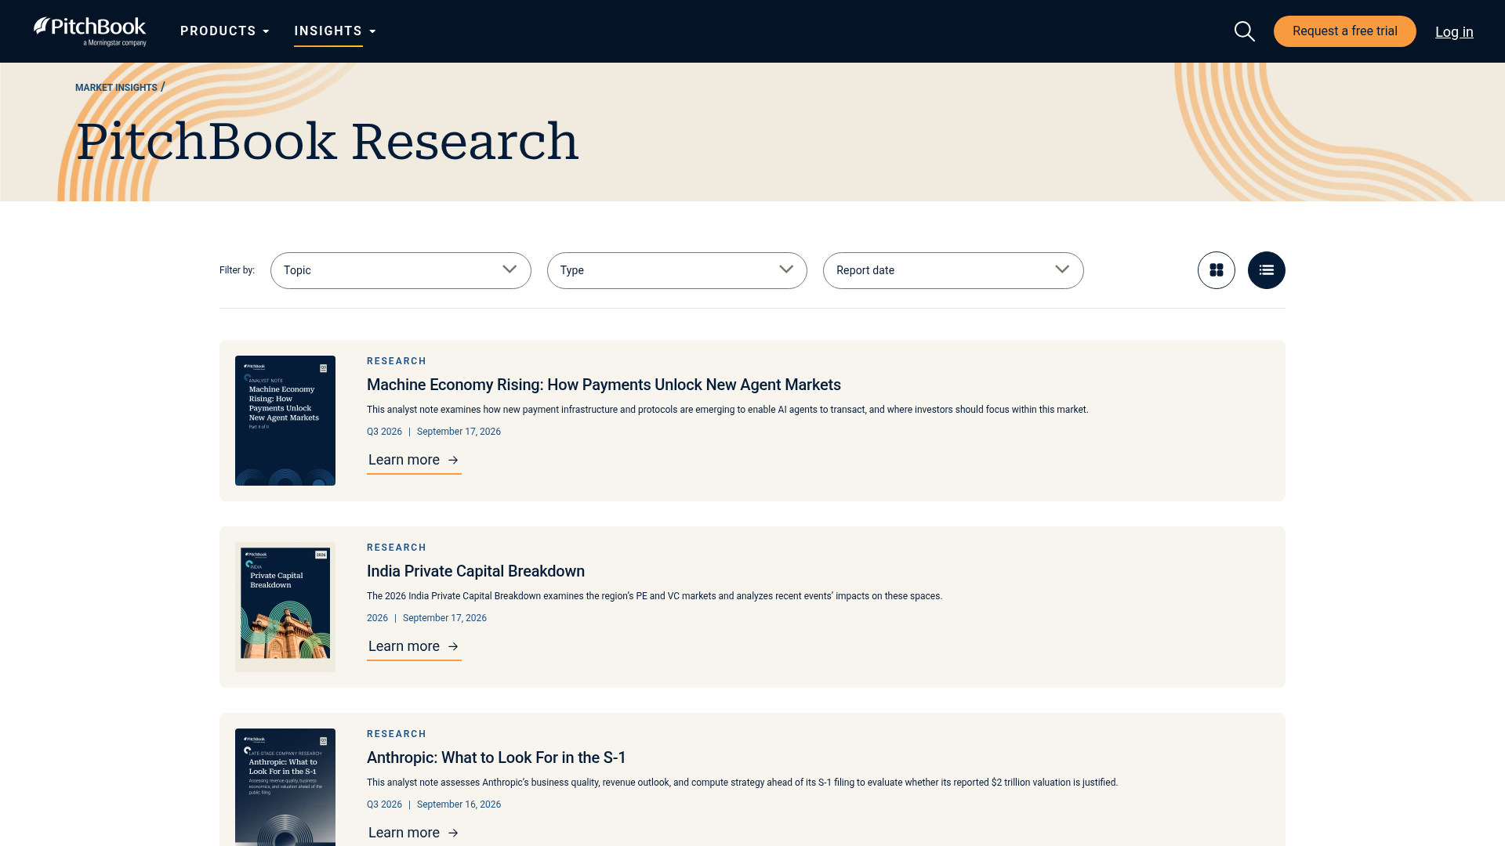Click the India Private Capital description text

(x=655, y=596)
